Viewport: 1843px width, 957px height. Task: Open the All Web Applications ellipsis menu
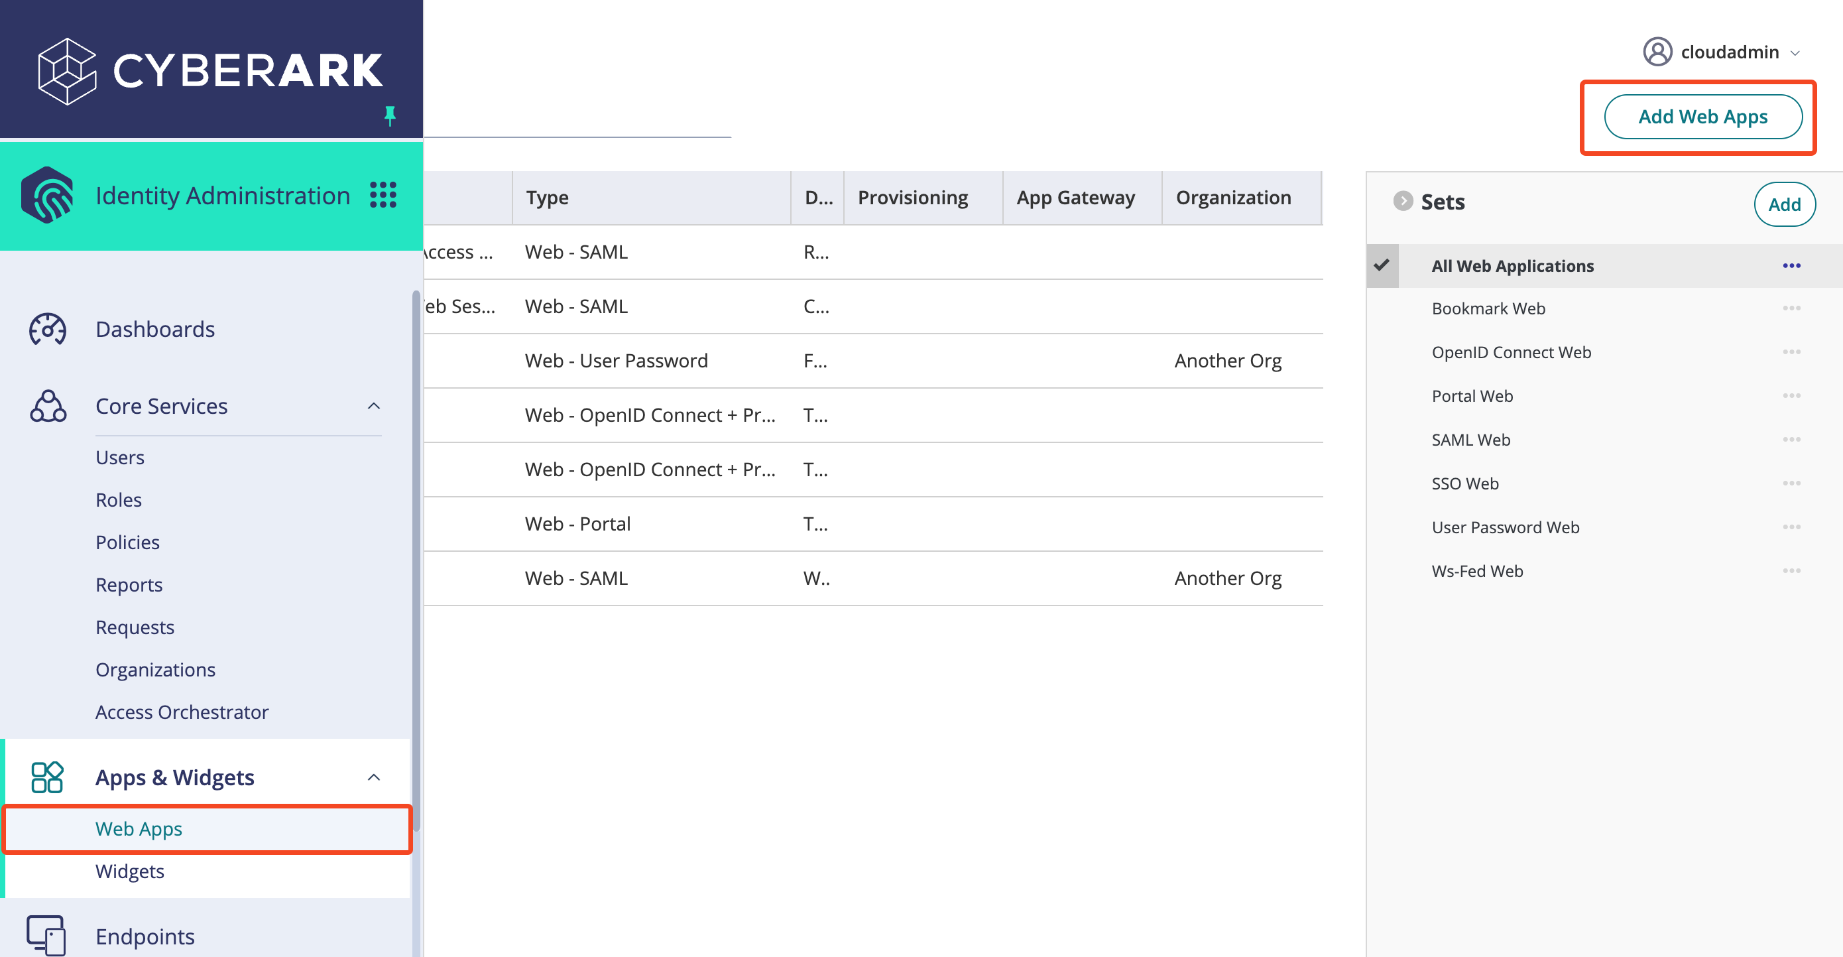click(1791, 265)
